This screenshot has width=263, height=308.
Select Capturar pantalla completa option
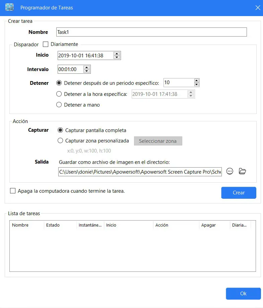(x=60, y=130)
